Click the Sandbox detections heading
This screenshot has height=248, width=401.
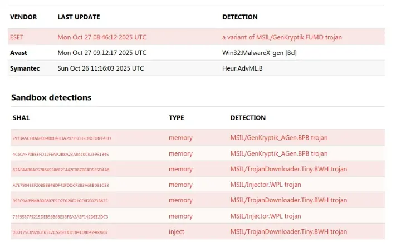[x=51, y=97]
